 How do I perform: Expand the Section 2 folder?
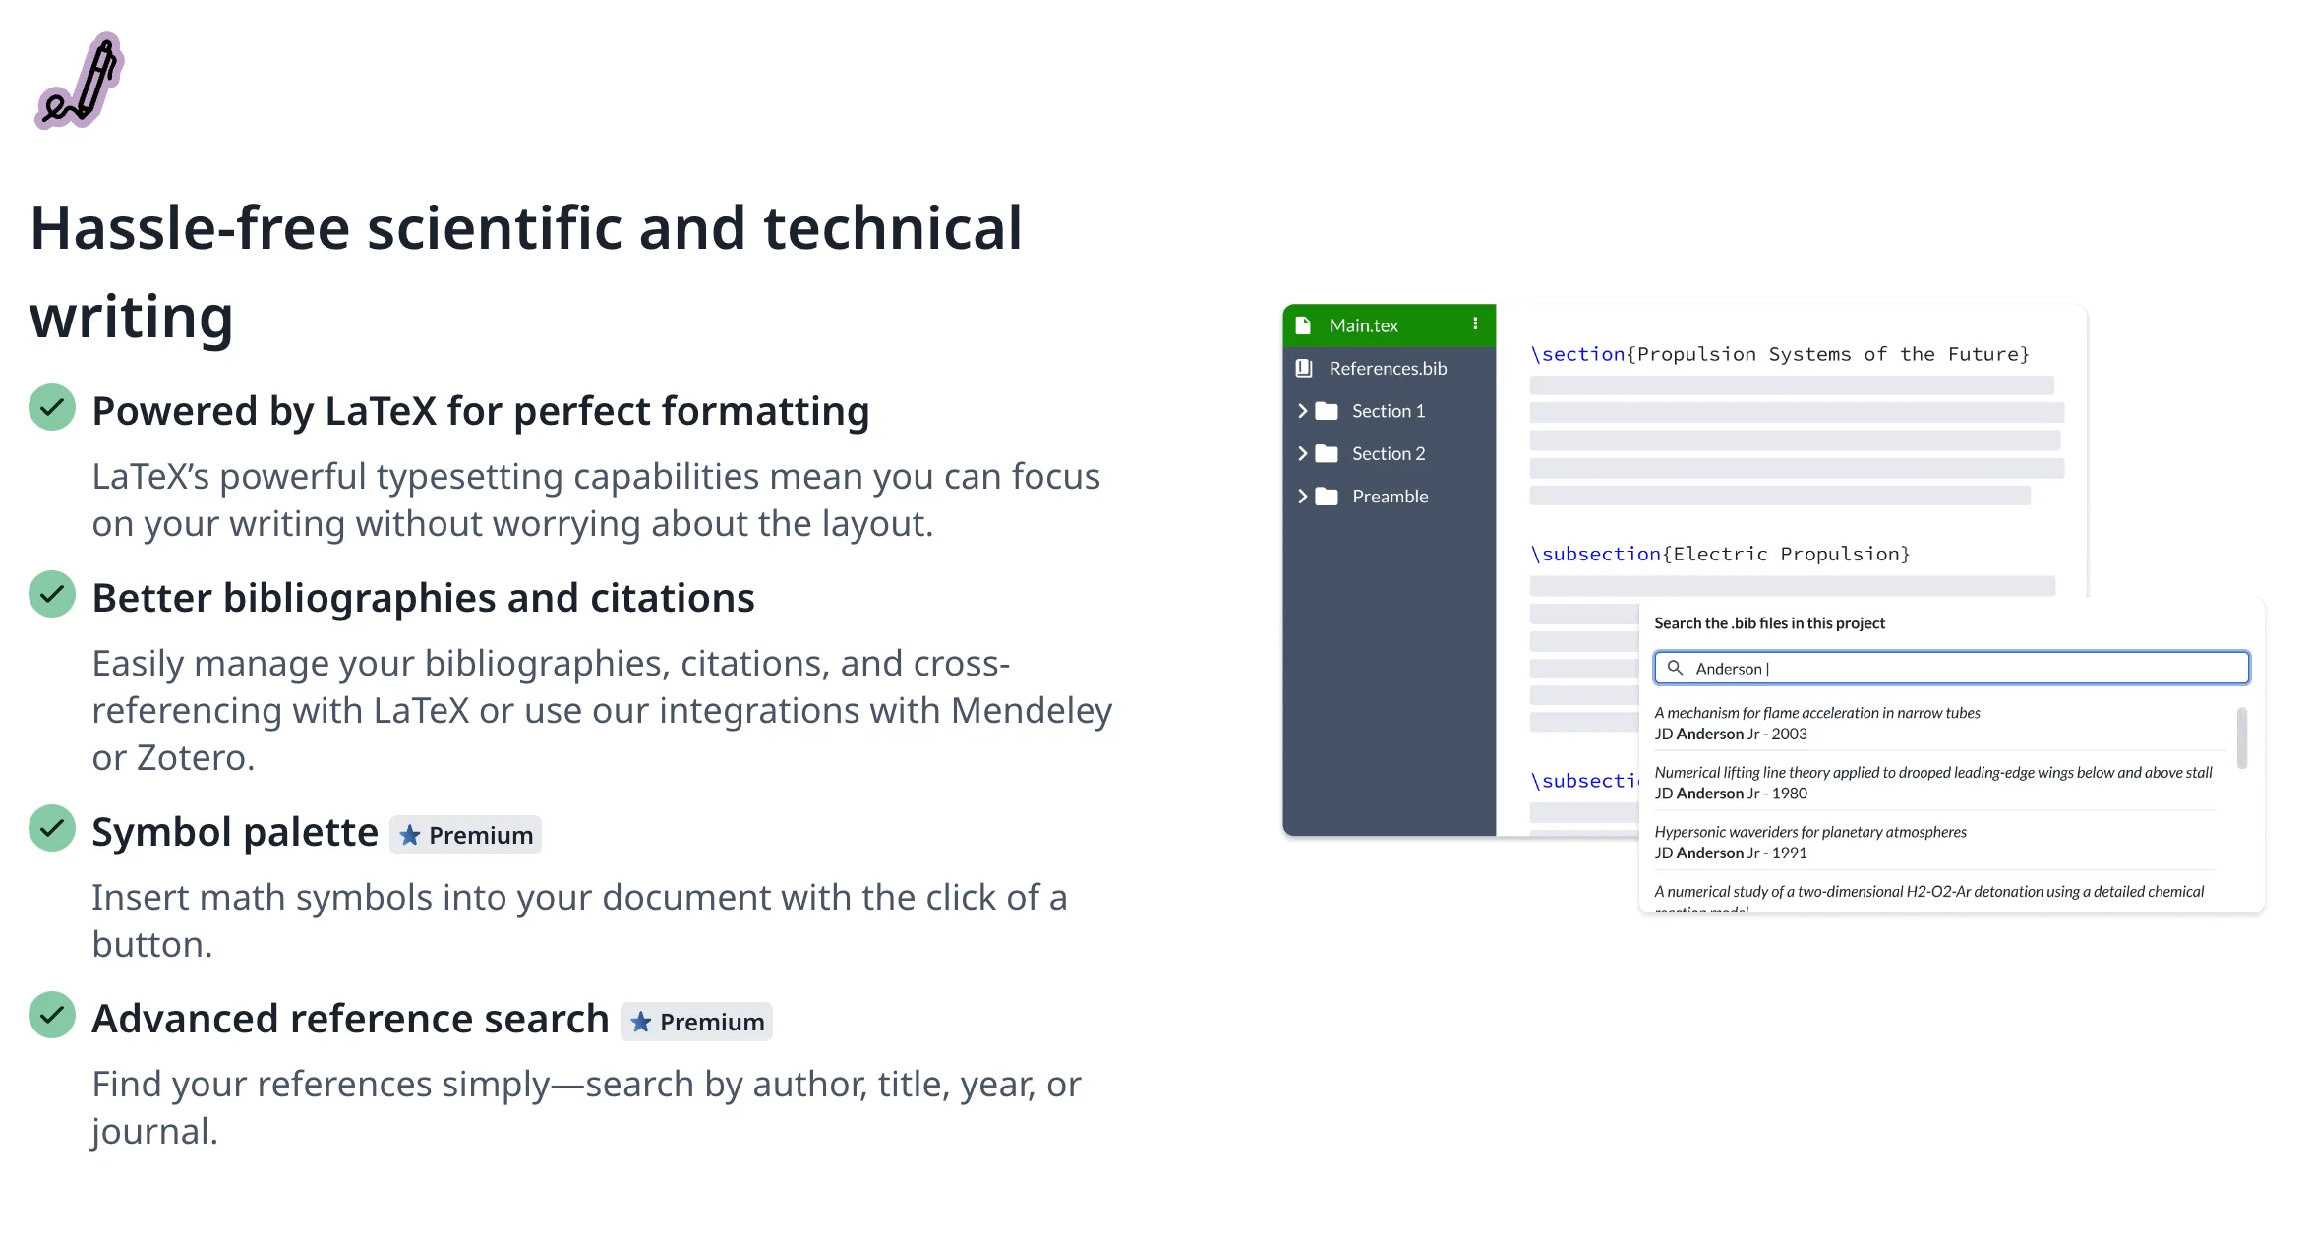pos(1302,453)
